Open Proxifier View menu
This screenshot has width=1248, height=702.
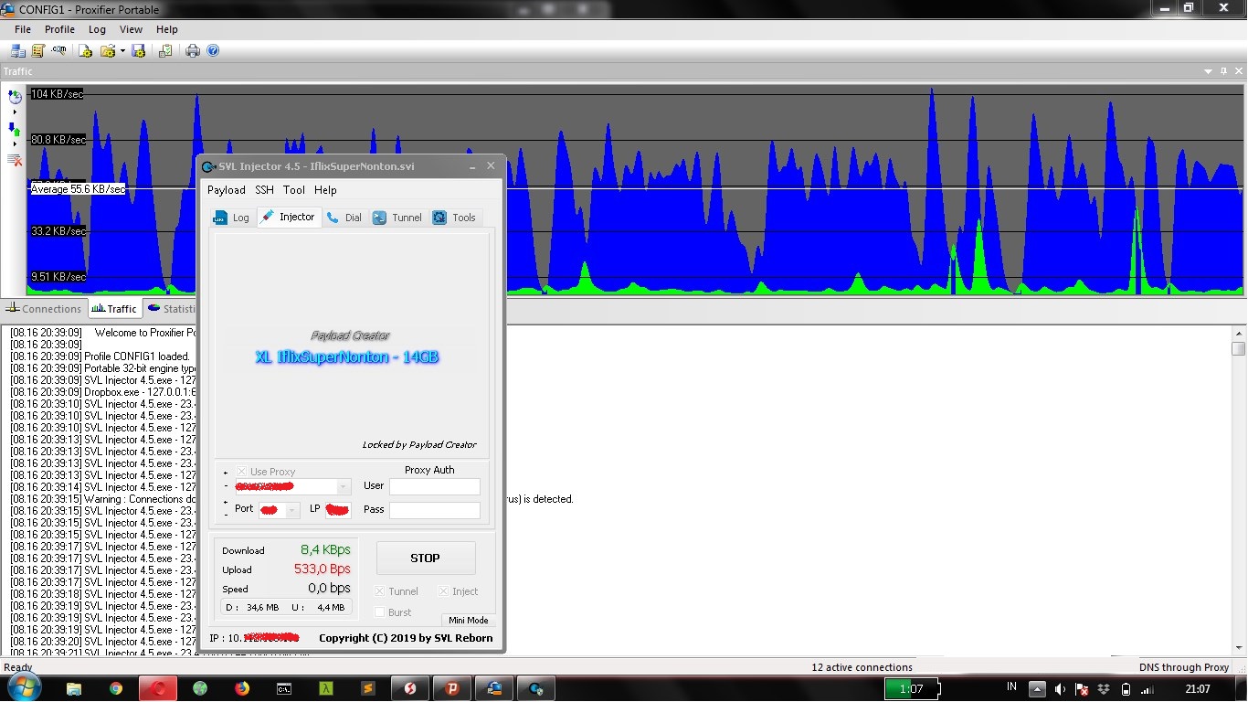(x=131, y=29)
